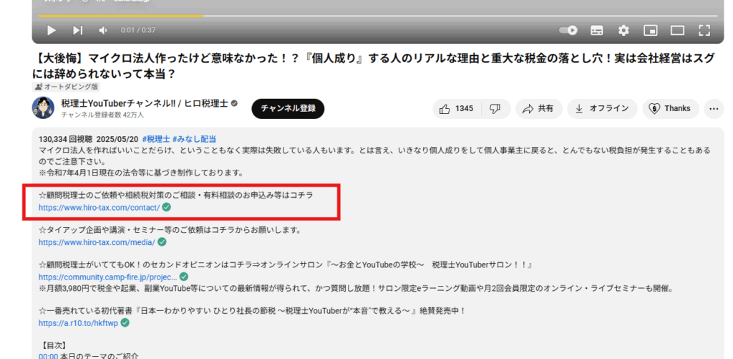The image size is (733, 359).
Task: Mute the video with the speaker icon
Action: click(x=103, y=30)
